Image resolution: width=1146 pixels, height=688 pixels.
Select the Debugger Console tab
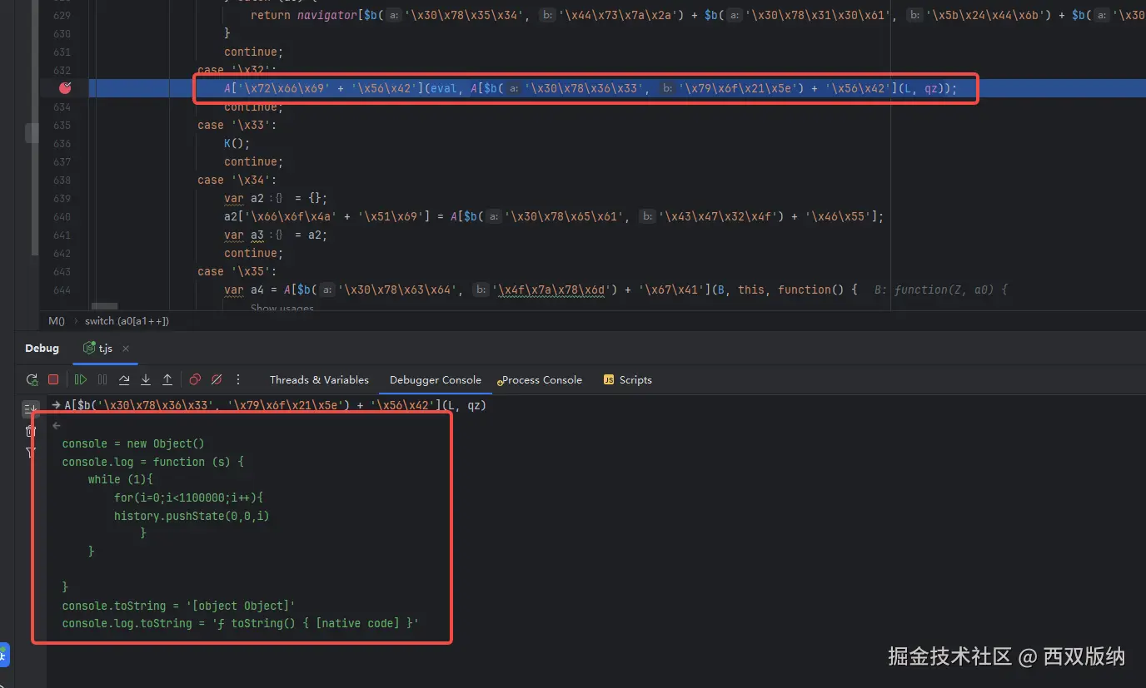tap(436, 379)
